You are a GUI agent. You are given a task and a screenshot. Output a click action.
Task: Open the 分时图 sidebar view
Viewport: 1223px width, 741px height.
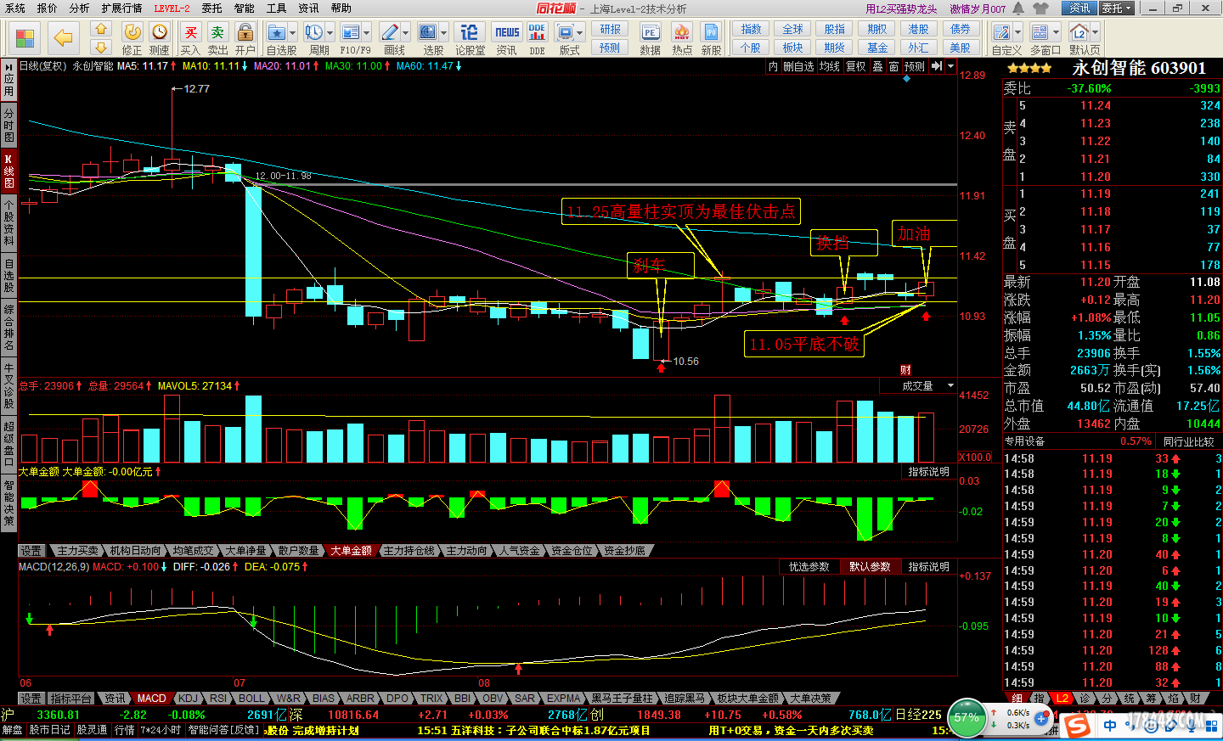click(x=8, y=125)
